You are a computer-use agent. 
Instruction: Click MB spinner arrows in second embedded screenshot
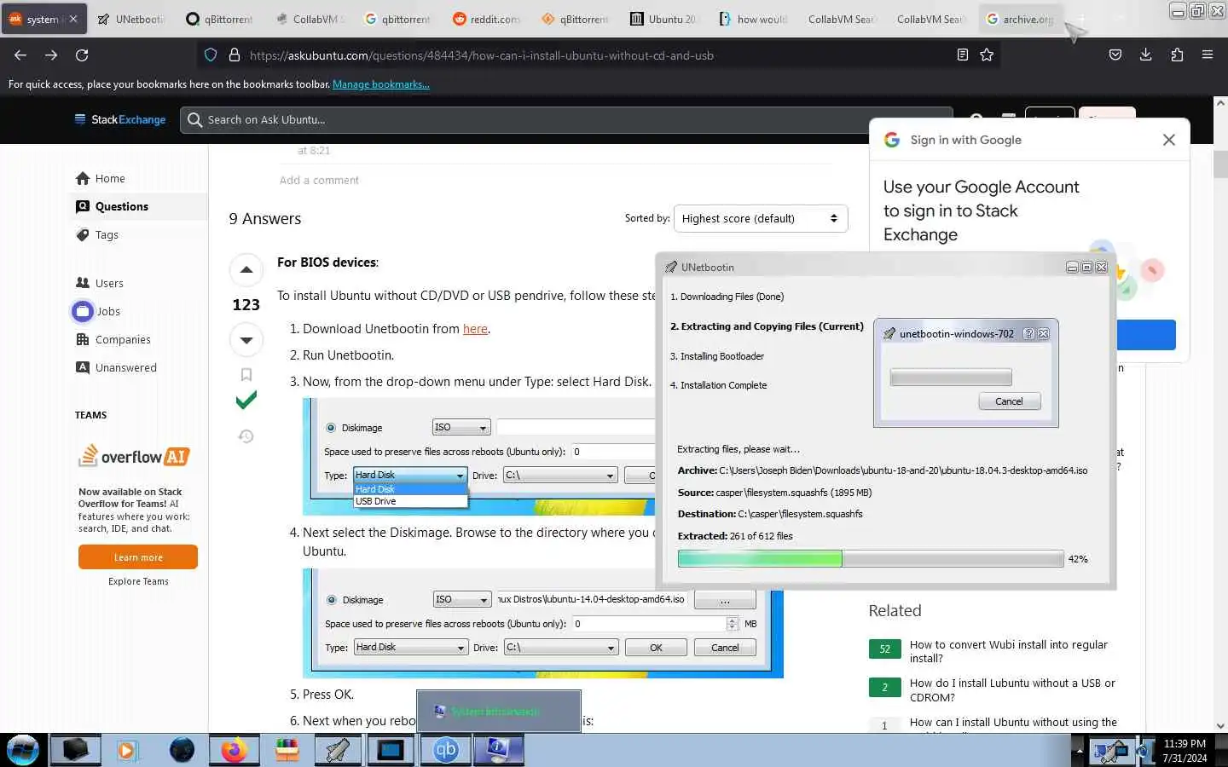(x=732, y=624)
